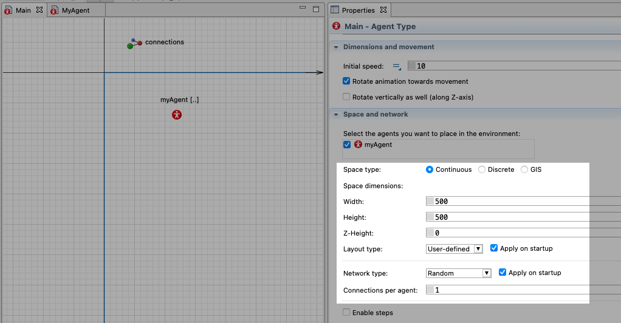Select the Discrete space type
Viewport: 621px width, 323px height.
pos(482,170)
